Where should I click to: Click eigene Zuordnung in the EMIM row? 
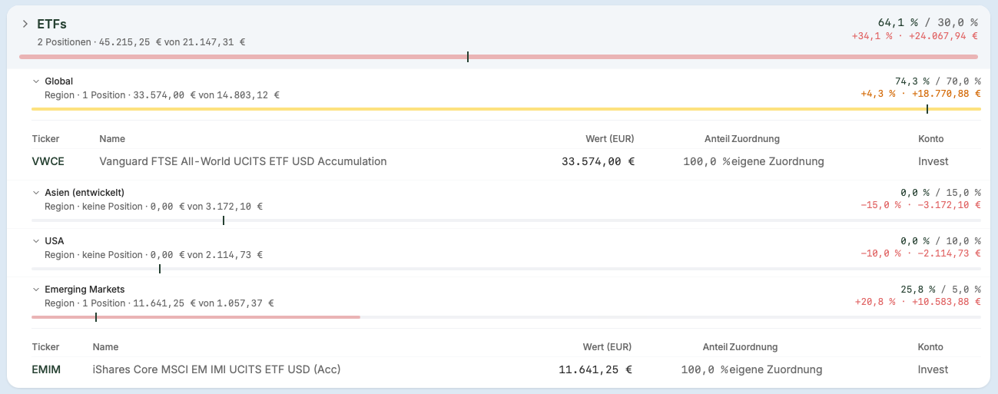click(x=775, y=369)
